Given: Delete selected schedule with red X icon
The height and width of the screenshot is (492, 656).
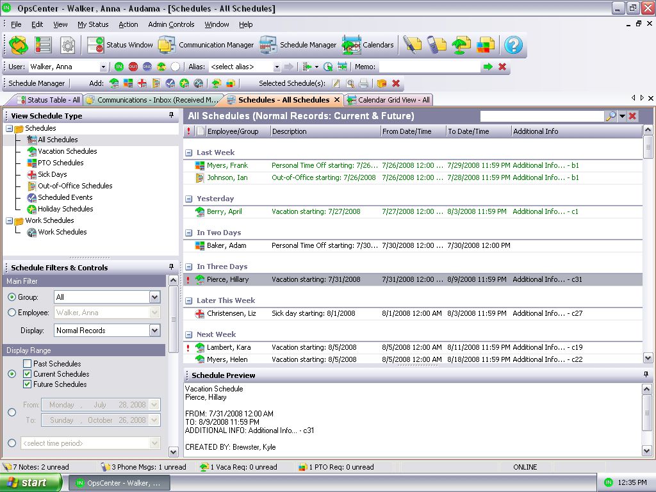Looking at the screenshot, I should tap(396, 83).
